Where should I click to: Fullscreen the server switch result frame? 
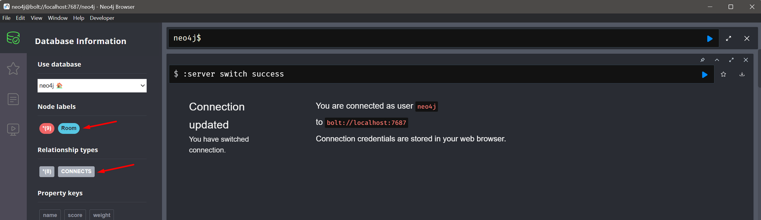click(731, 60)
